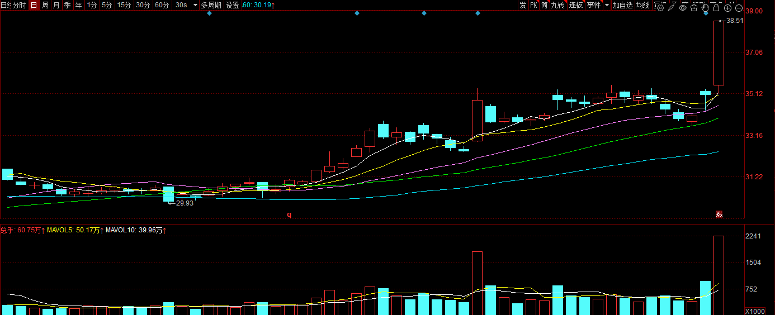Image resolution: width=775 pixels, height=315 pixels.
Task: Click the tallest red volume bar
Action: 719,275
